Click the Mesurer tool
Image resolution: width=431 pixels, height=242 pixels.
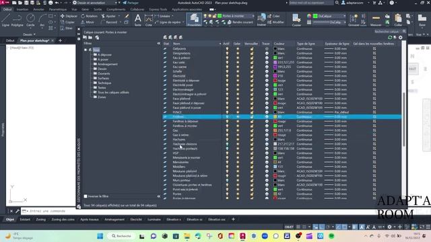click(376, 20)
